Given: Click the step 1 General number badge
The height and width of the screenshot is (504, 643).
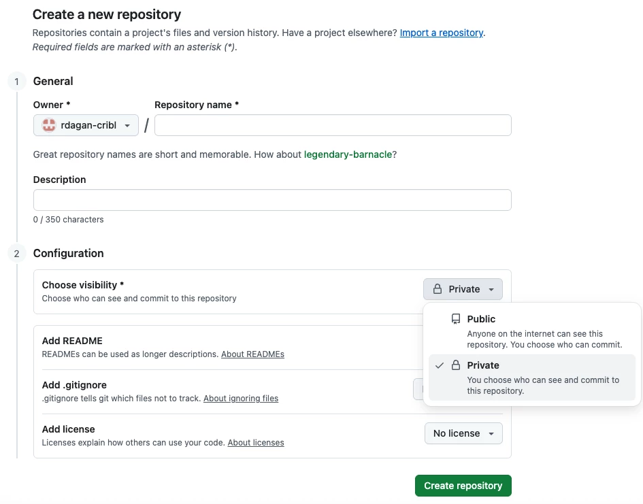Looking at the screenshot, I should point(17,82).
